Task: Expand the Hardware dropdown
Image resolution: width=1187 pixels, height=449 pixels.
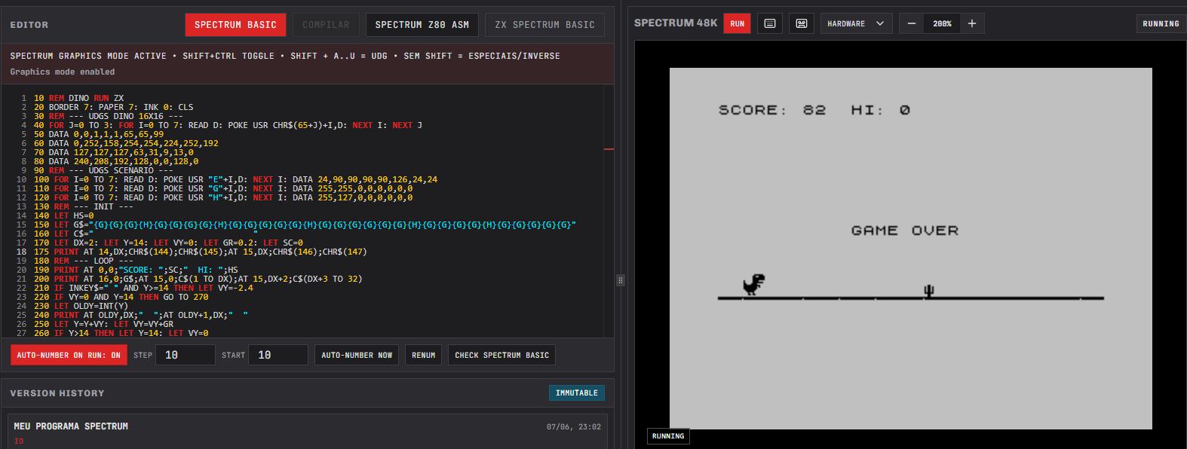Action: coord(856,23)
